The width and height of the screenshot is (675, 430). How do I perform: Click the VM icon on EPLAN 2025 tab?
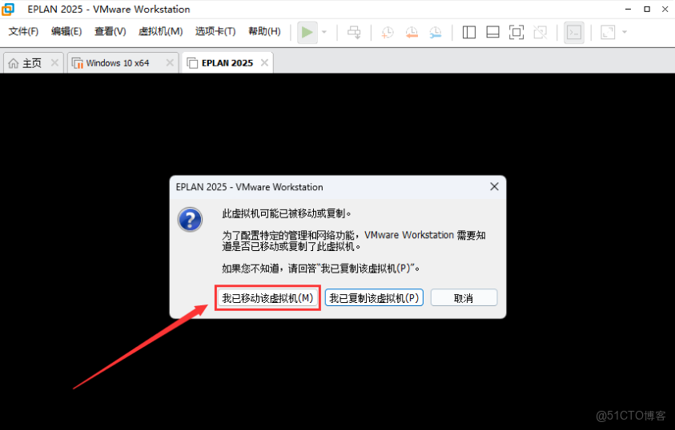coord(192,63)
